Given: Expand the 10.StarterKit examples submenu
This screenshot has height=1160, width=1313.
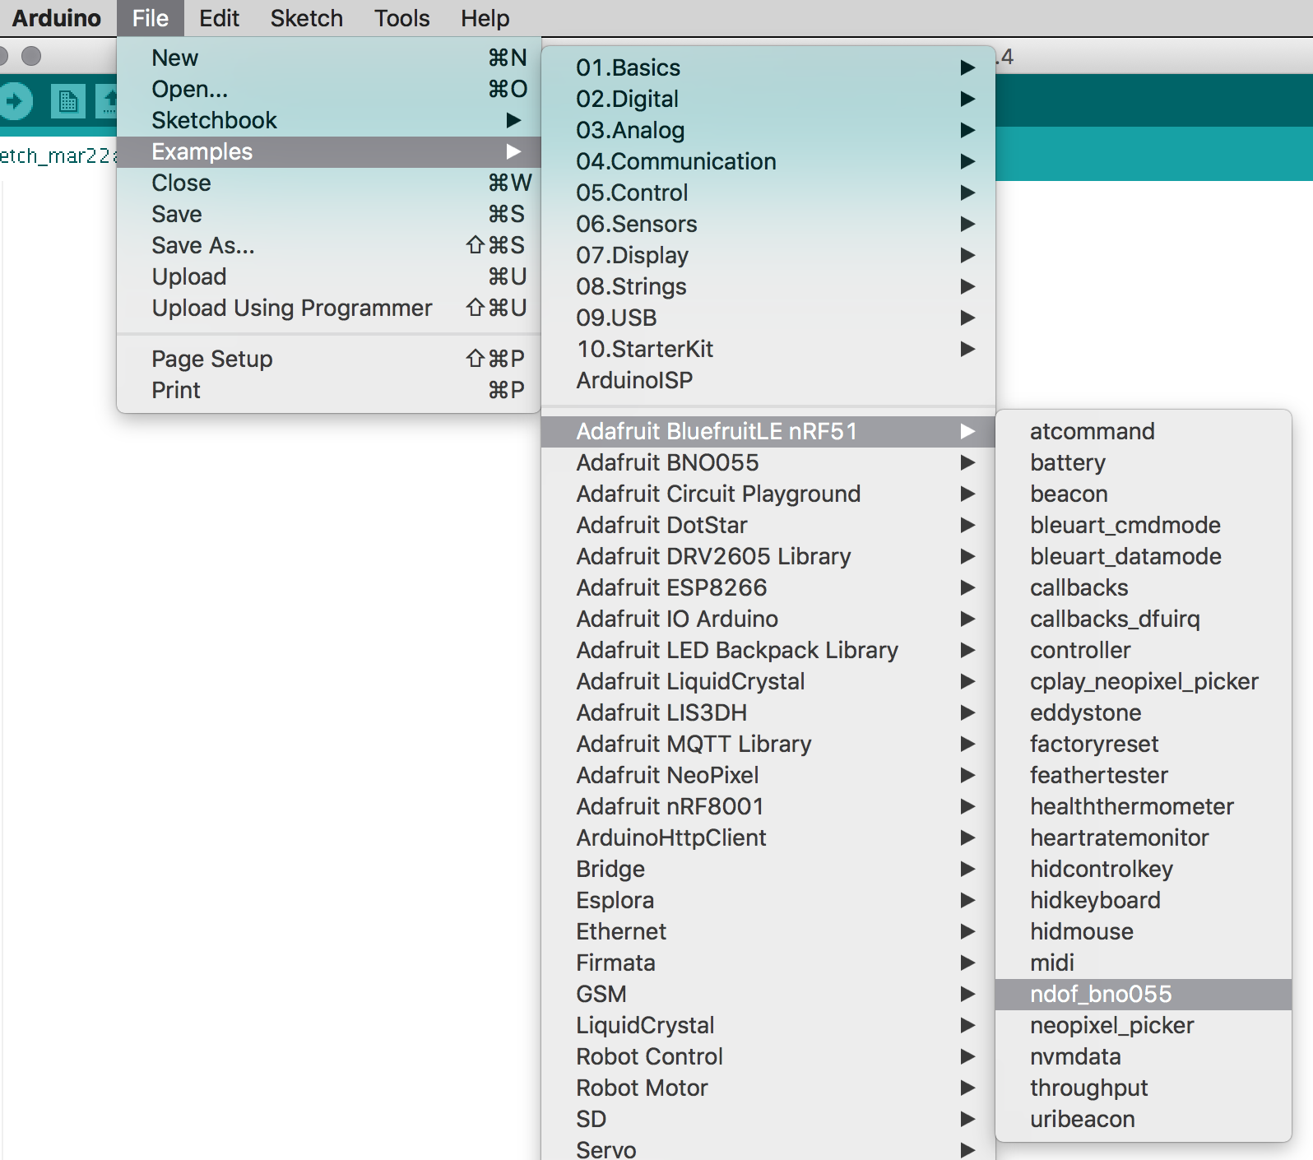Looking at the screenshot, I should [768, 349].
